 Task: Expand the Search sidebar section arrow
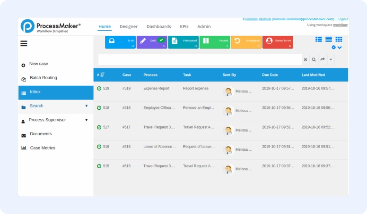pos(87,106)
